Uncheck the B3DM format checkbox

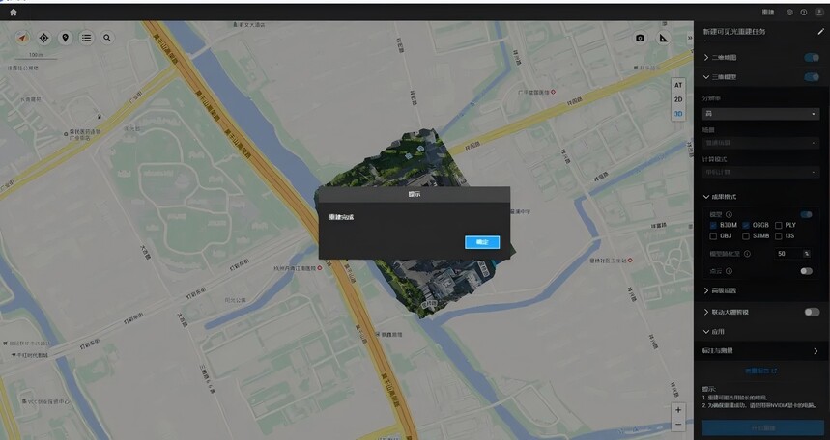click(x=713, y=225)
